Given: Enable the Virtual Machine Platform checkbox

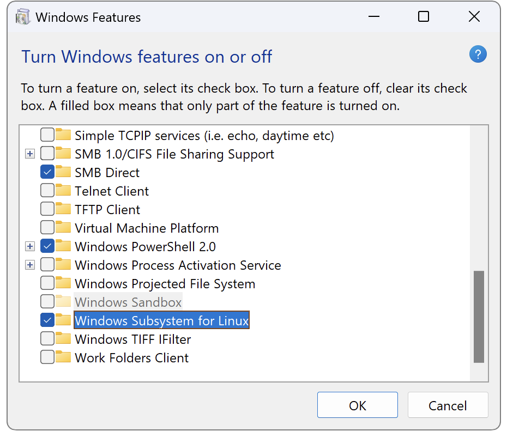Looking at the screenshot, I should [x=47, y=228].
